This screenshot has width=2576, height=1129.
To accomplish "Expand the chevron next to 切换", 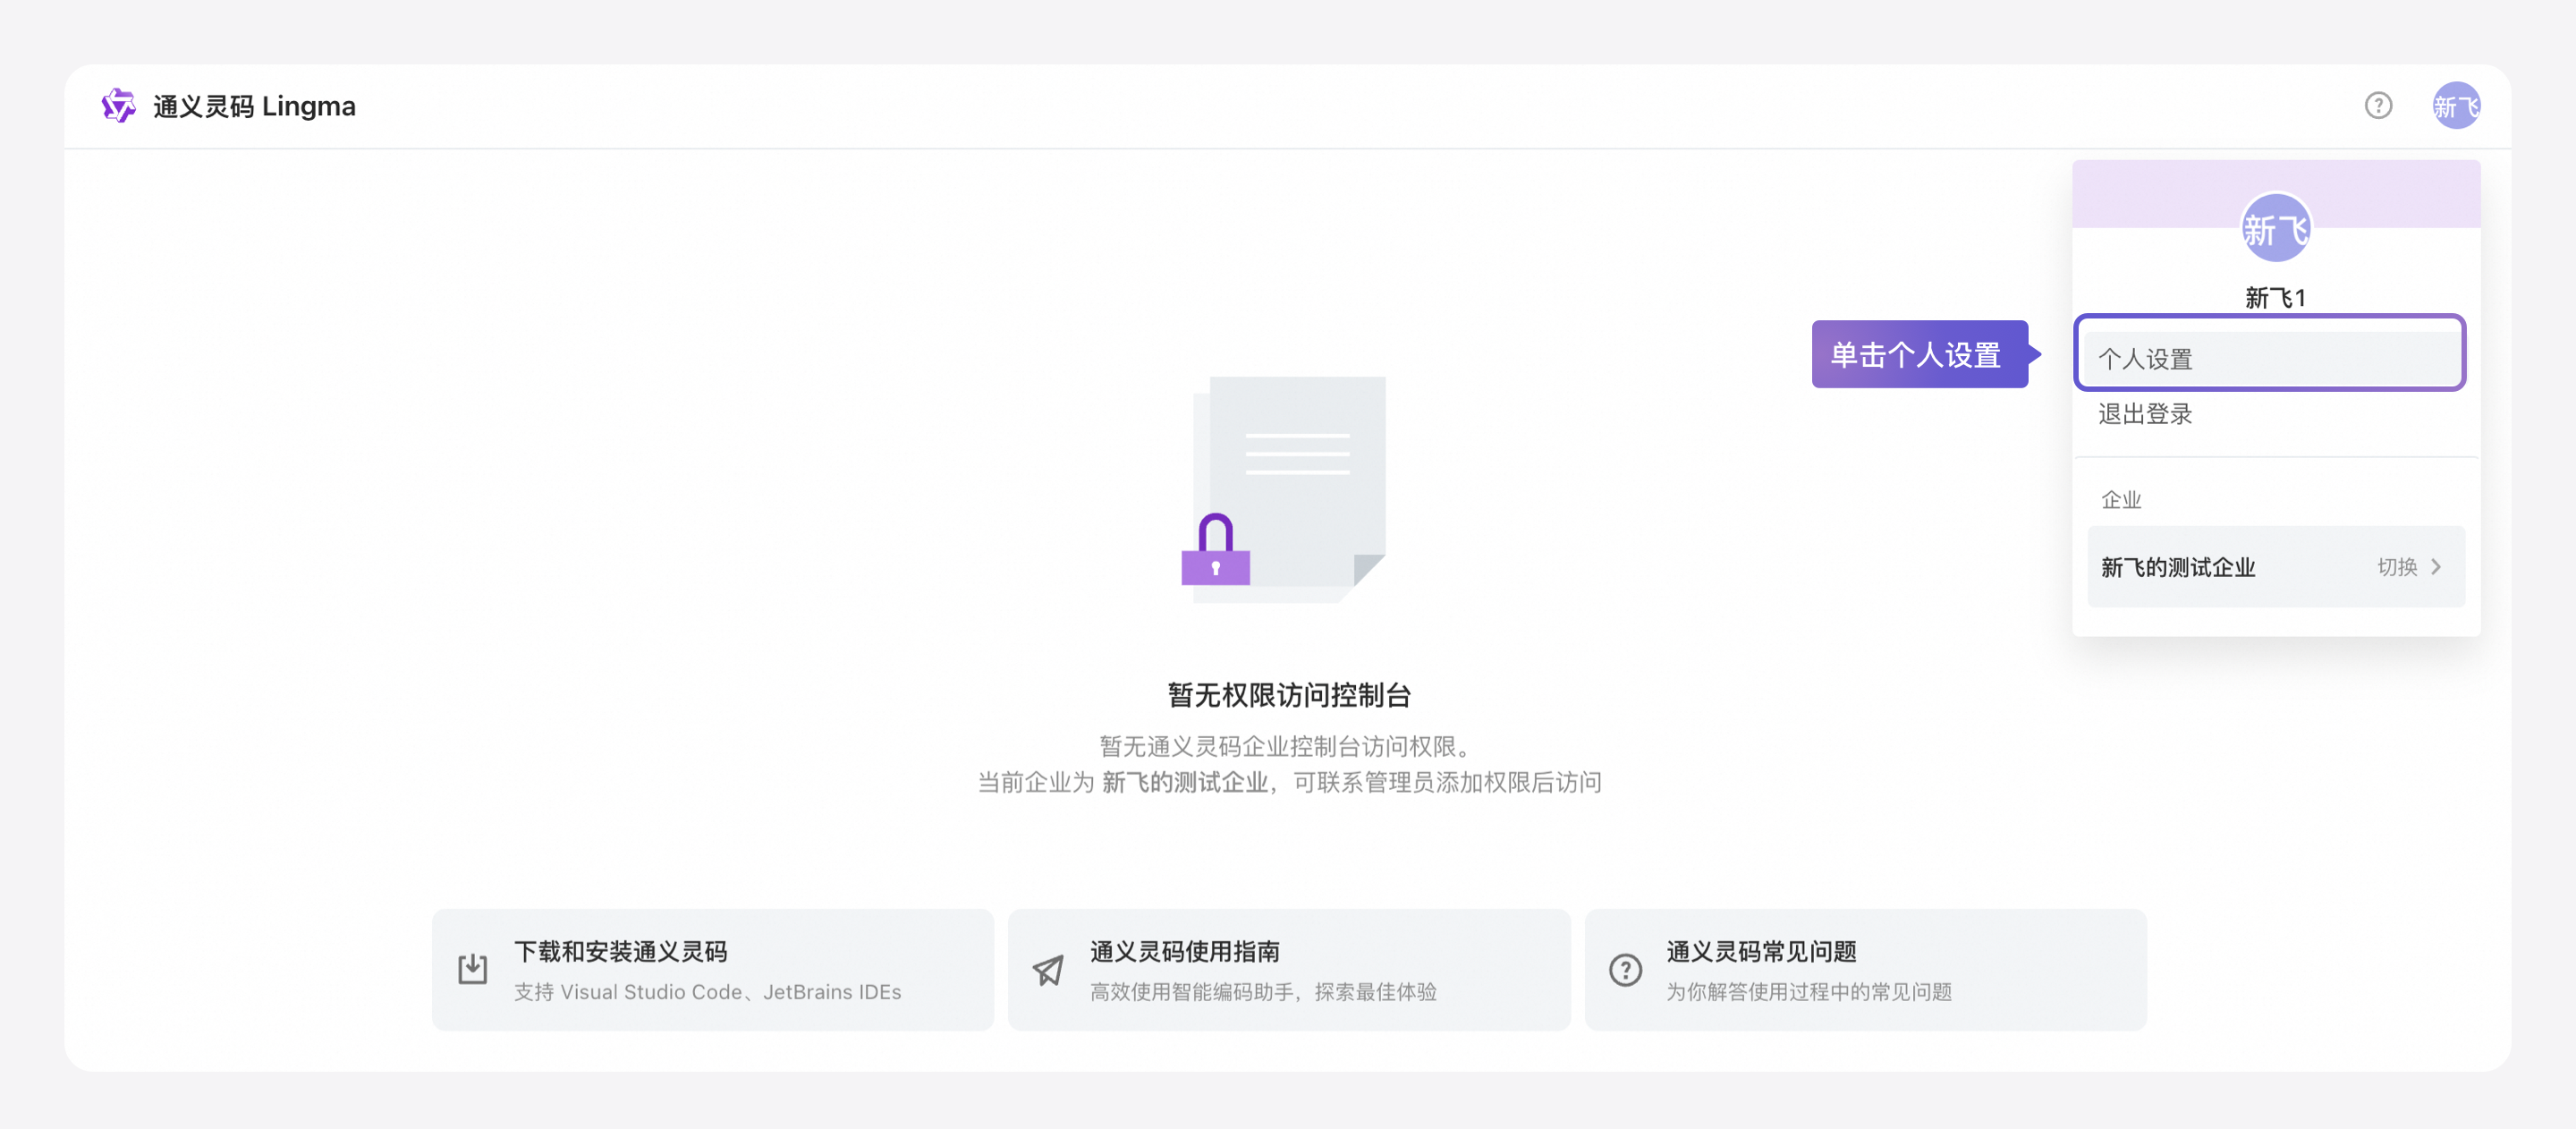I will point(2436,567).
